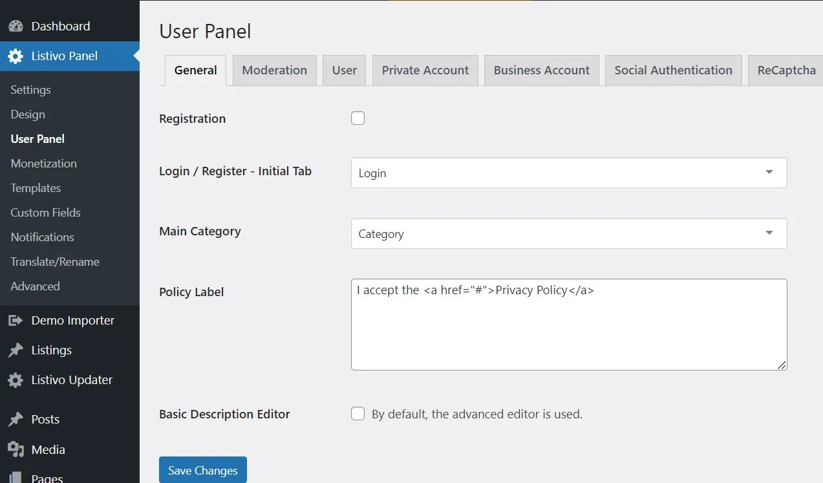Viewport: 823px width, 483px height.
Task: Switch to the Moderation tab
Action: [x=275, y=70]
